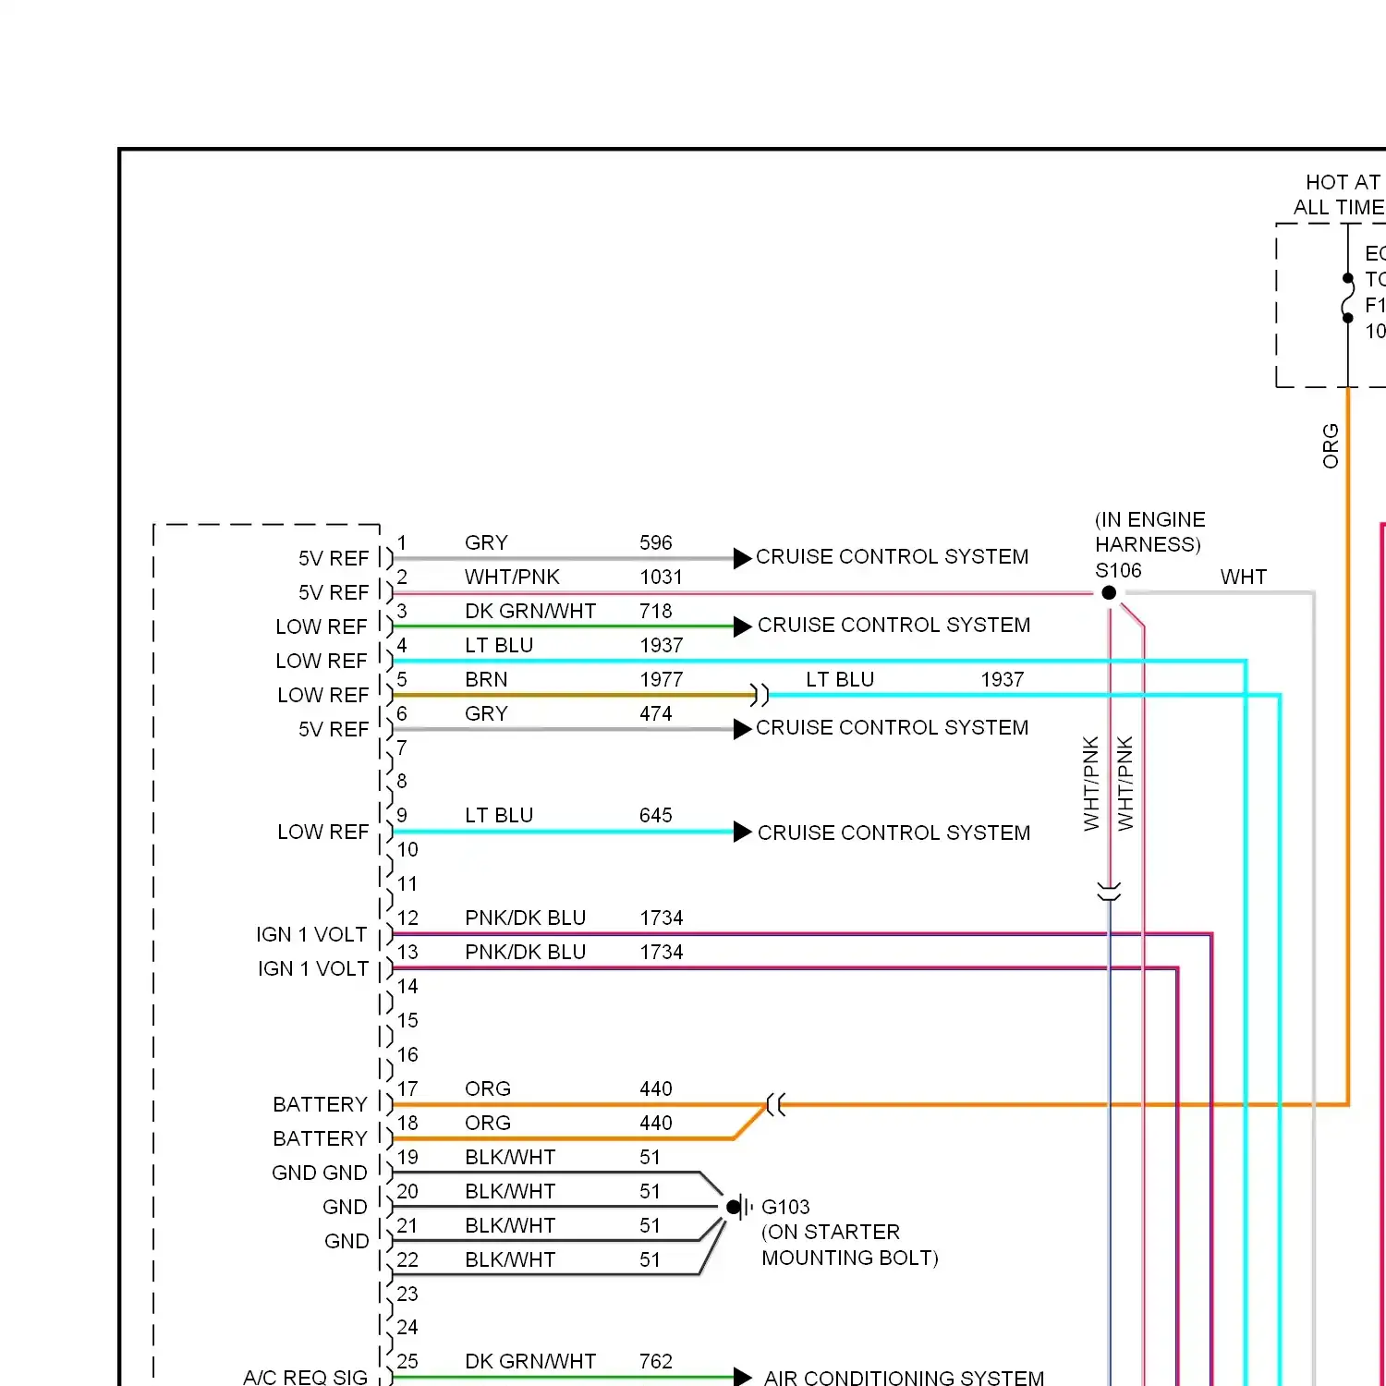Image resolution: width=1386 pixels, height=1386 pixels.
Task: Select pin number 11
Action: 407,884
